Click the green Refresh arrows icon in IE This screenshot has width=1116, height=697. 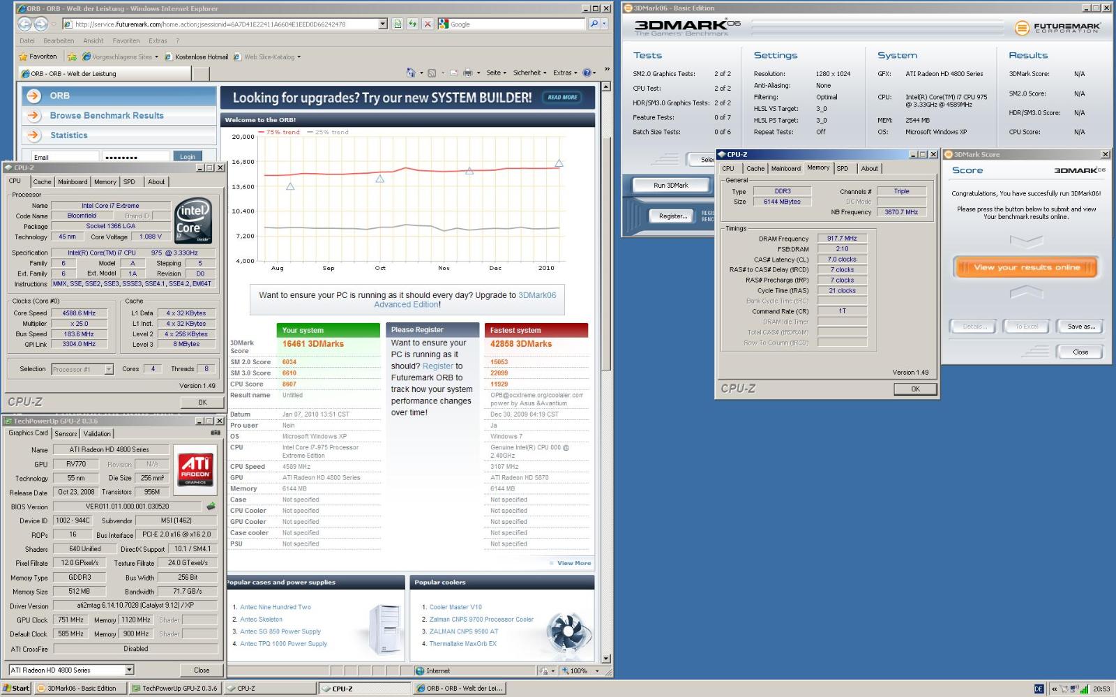pyautogui.click(x=412, y=24)
